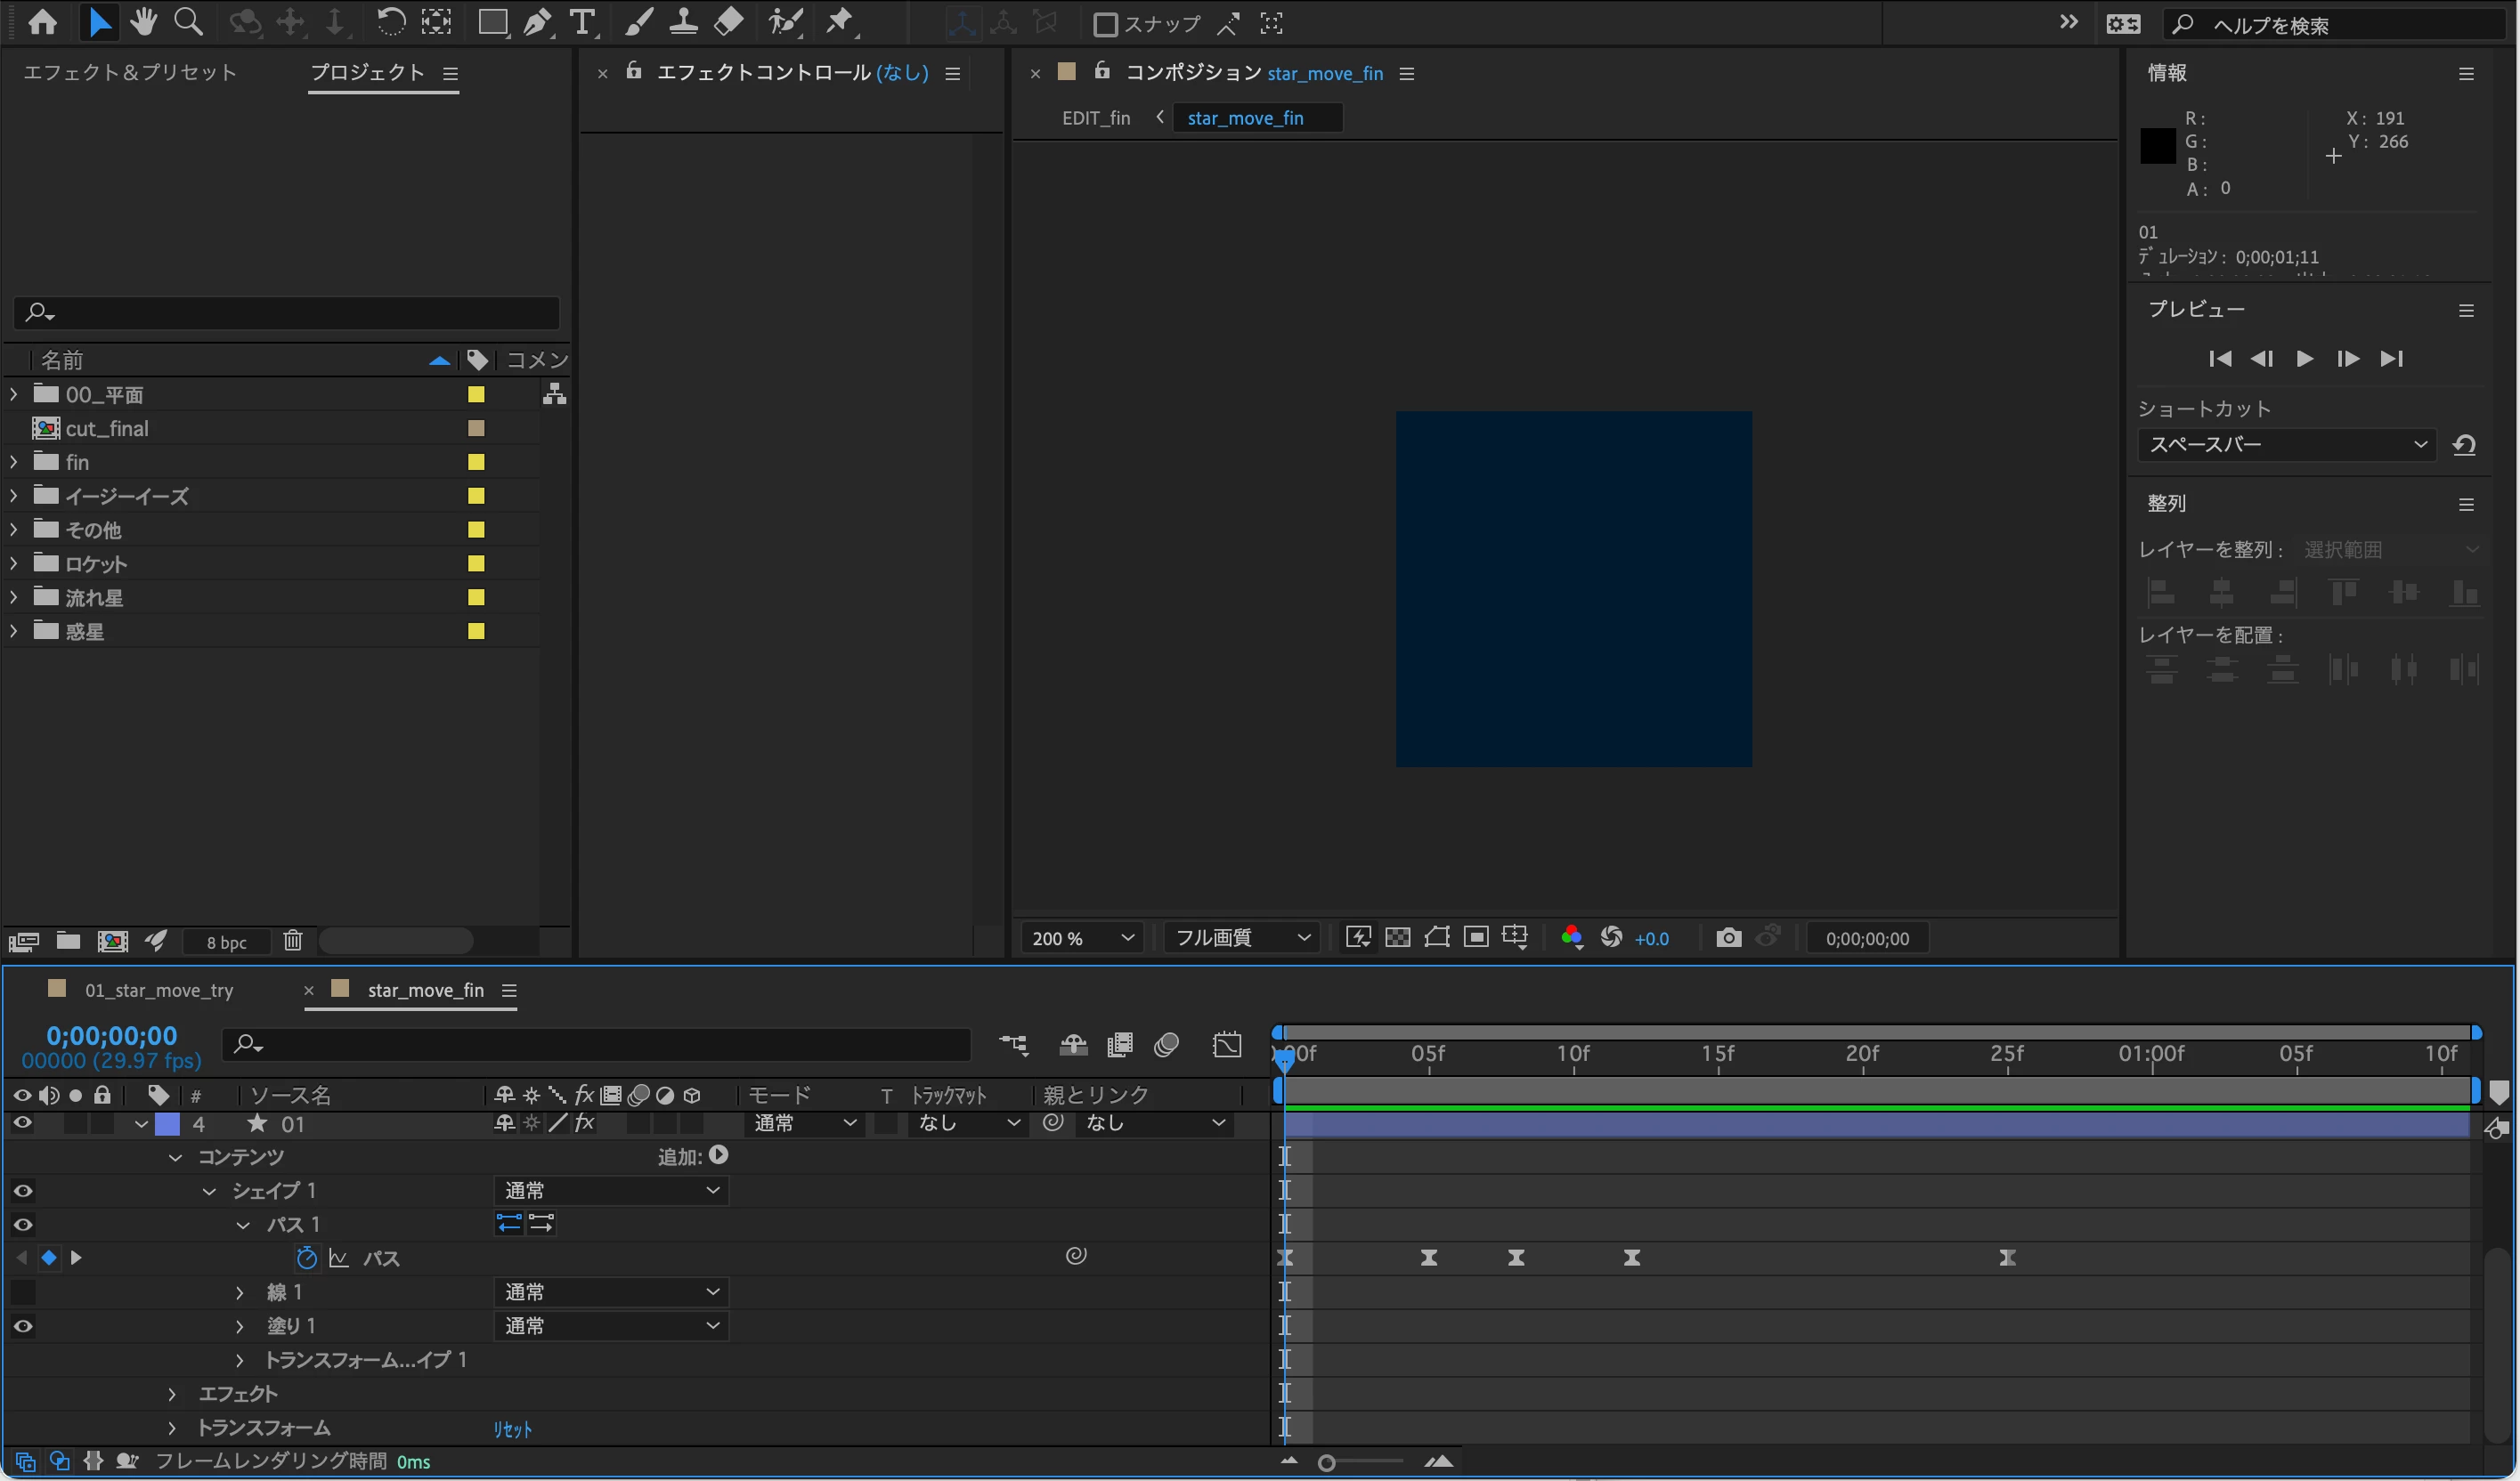Expand the 流れ星 folder

(x=13, y=597)
